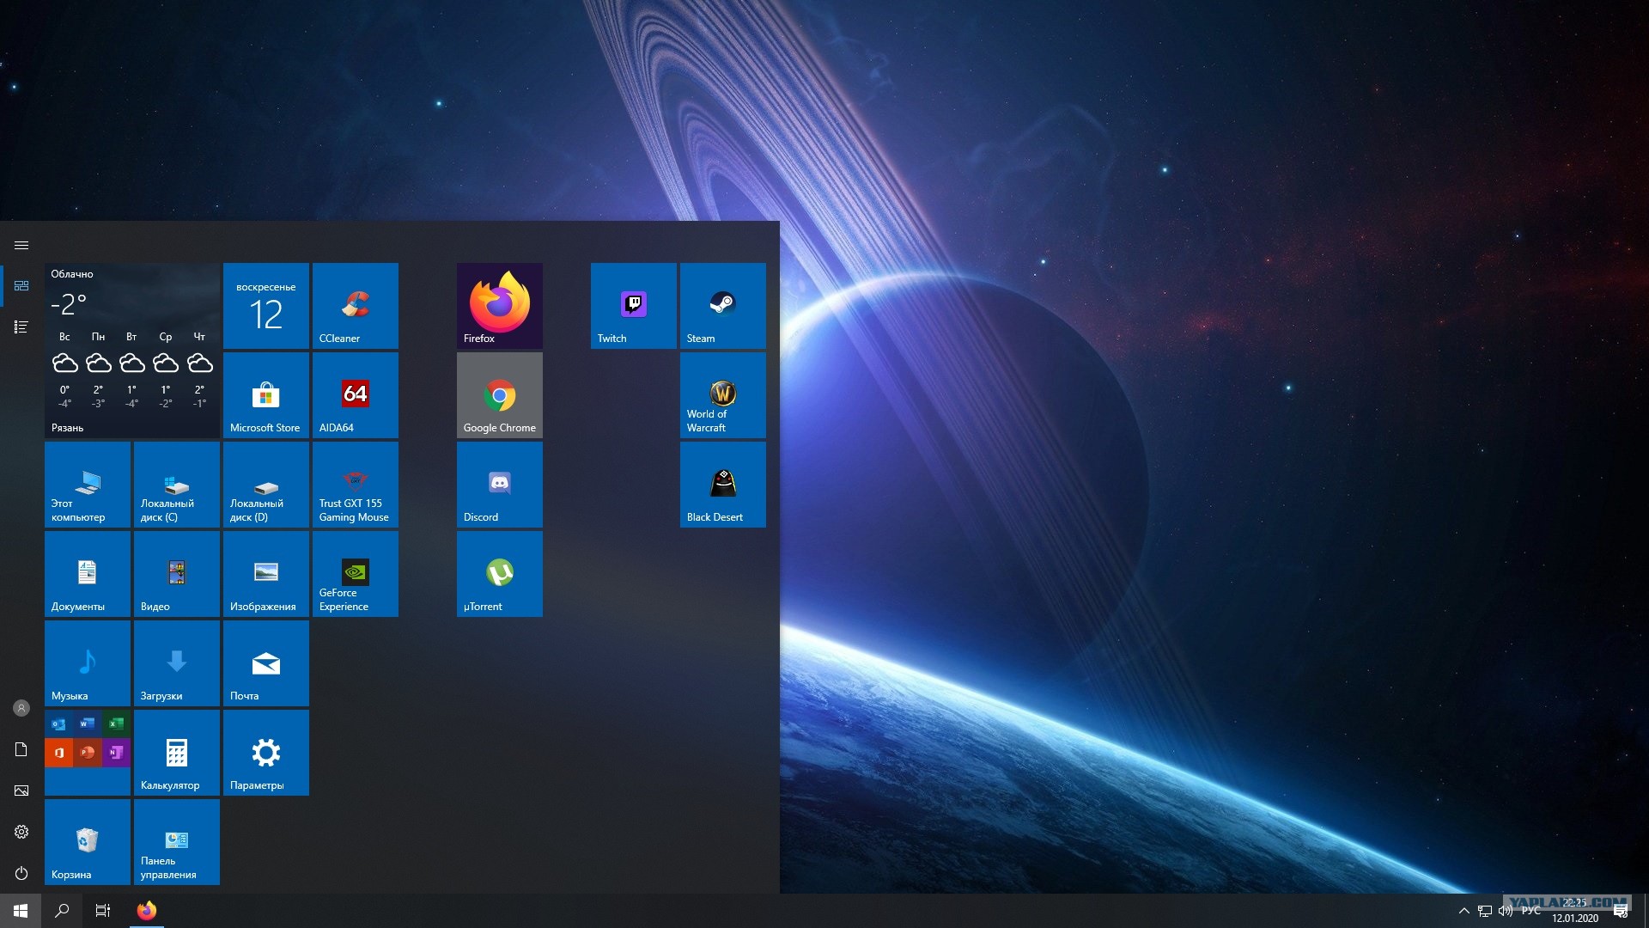Open the Power options menu
The height and width of the screenshot is (928, 1649).
click(21, 873)
